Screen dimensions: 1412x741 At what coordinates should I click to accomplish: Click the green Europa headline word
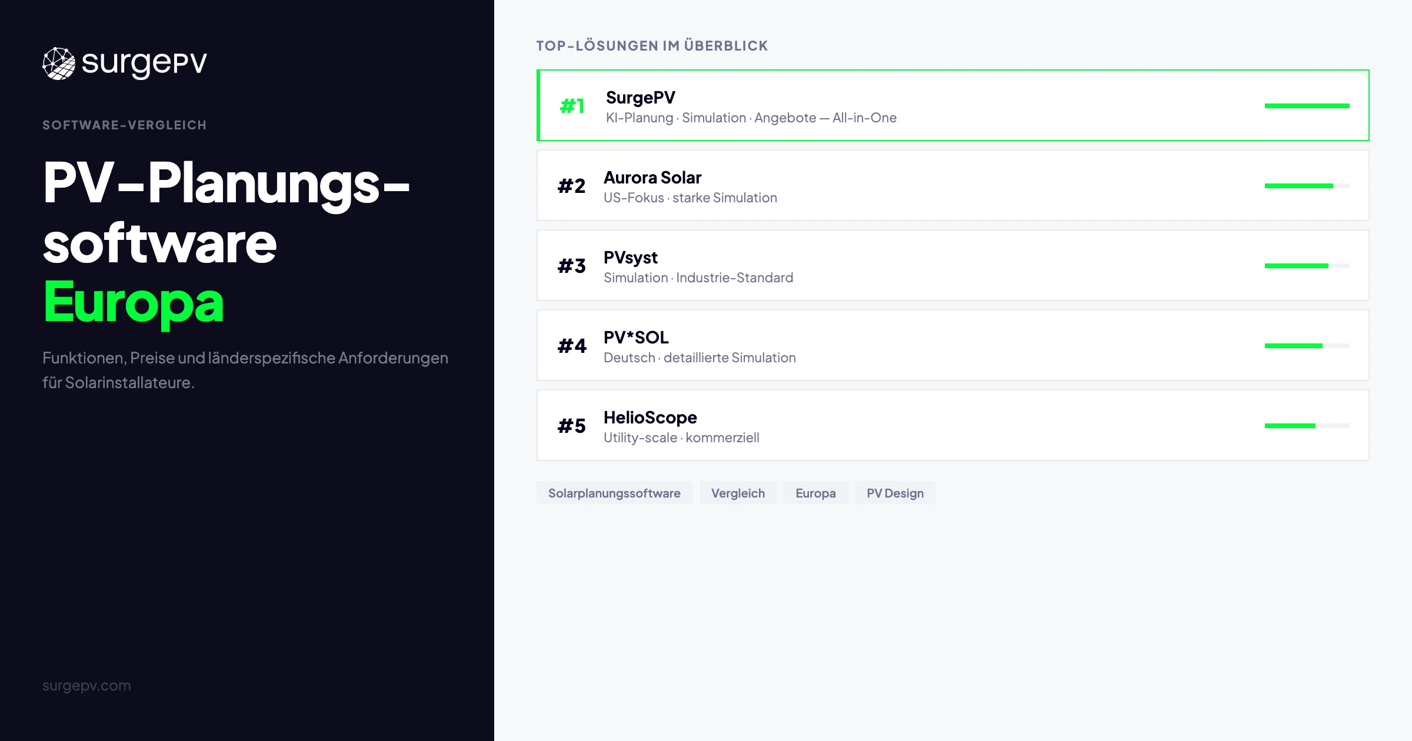tap(134, 302)
